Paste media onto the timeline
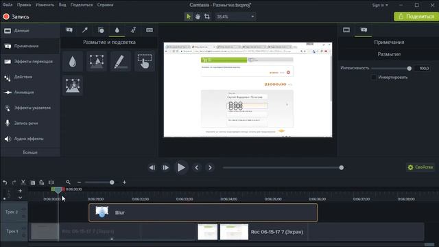The width and height of the screenshot is (439, 247). pos(42,183)
